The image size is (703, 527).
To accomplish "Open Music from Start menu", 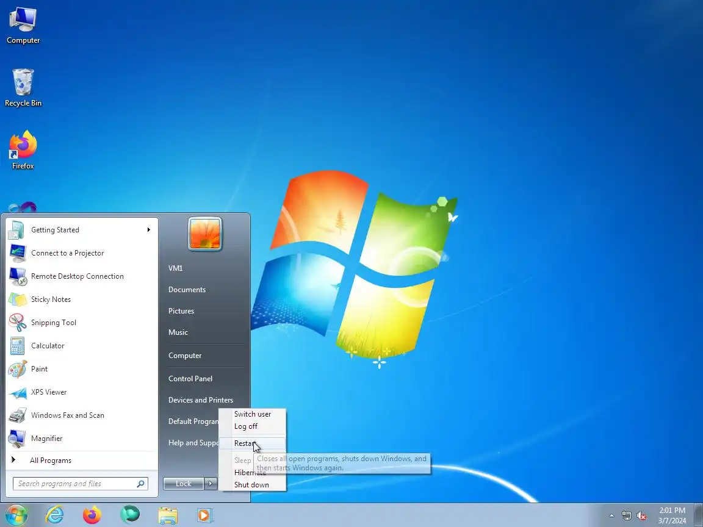I will 178,332.
